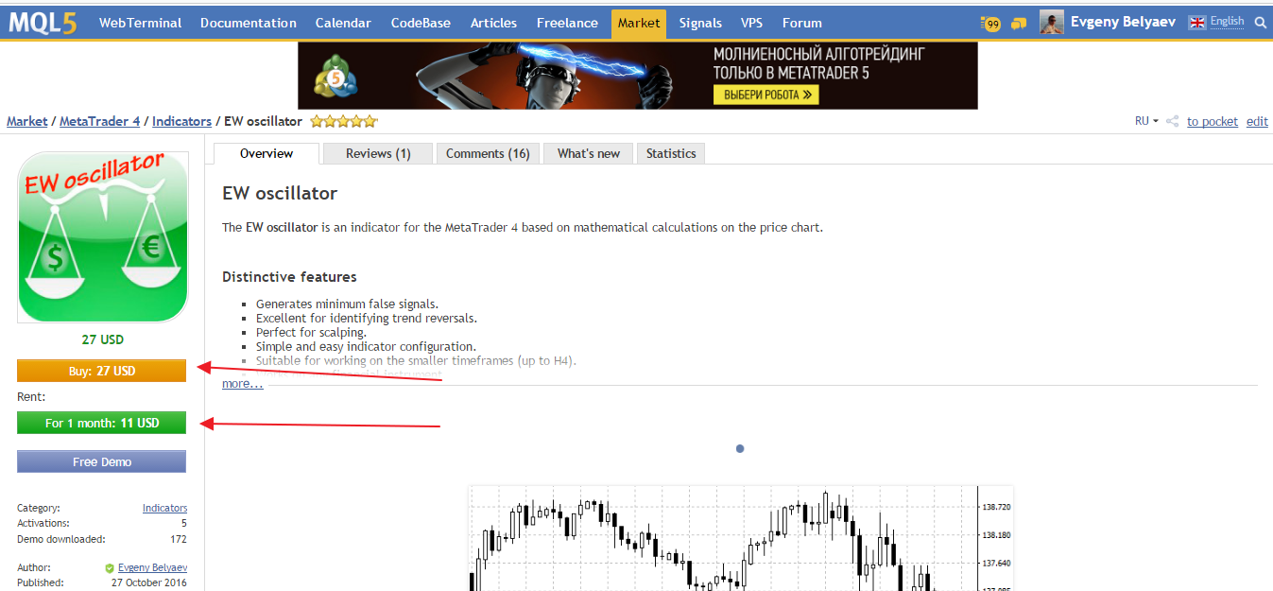Open notifications bell with 99 badge
The width and height of the screenshot is (1273, 591).
coord(990,24)
